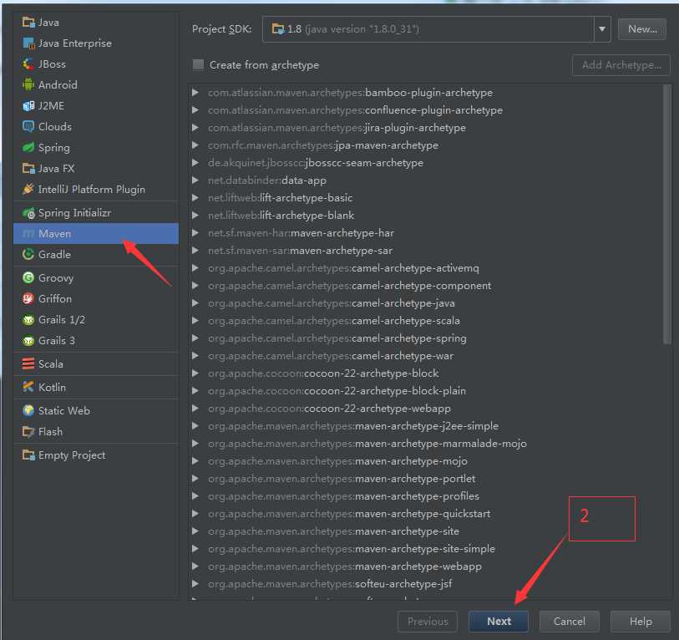Enable Create from archetype checkbox

point(198,65)
